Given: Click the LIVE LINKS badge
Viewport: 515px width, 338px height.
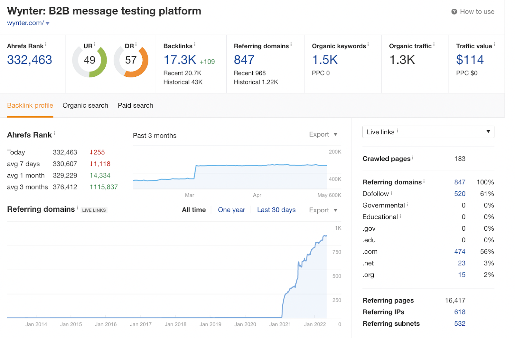Looking at the screenshot, I should pyautogui.click(x=94, y=210).
